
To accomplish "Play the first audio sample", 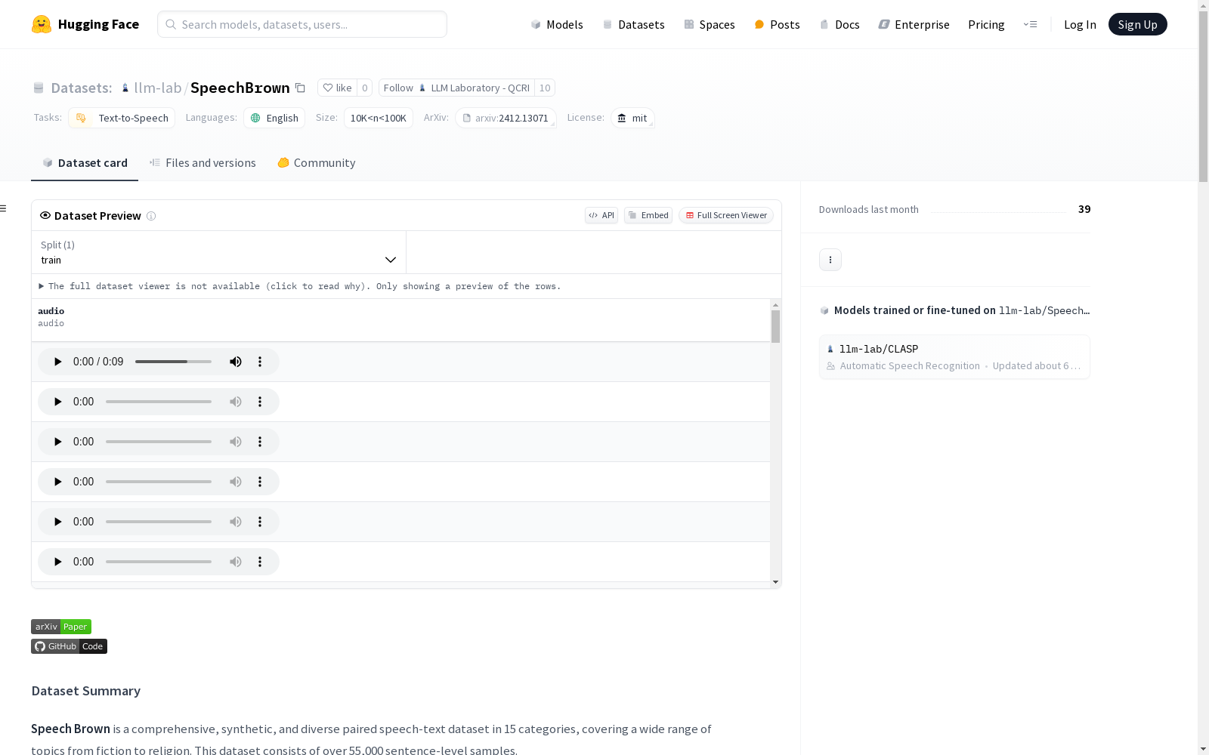I will tap(57, 362).
